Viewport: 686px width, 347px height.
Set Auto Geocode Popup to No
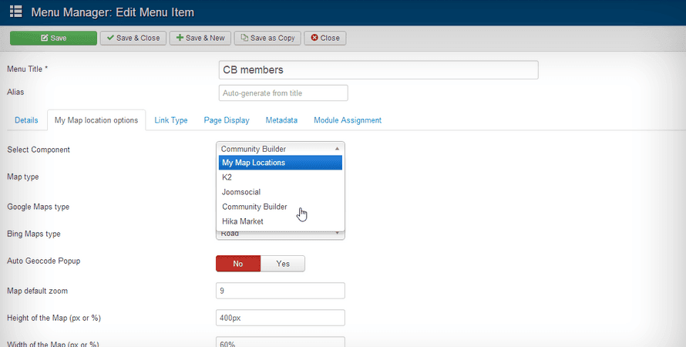238,264
